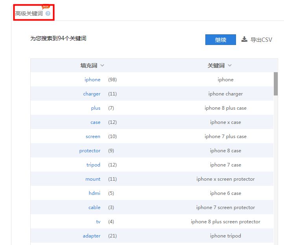Click the keyword cell 'iphone charger'
This screenshot has width=284, height=245.
[225, 94]
